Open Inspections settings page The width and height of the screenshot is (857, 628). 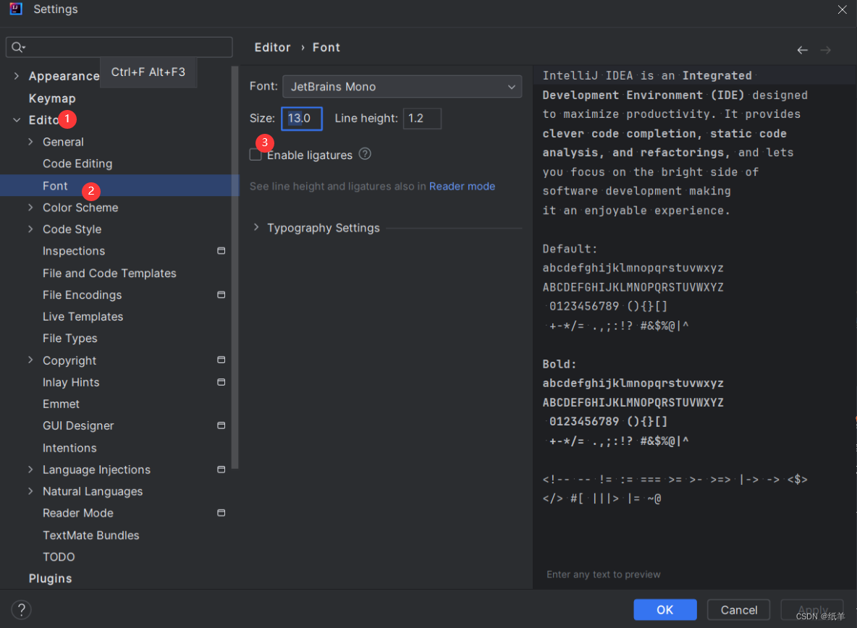click(x=74, y=250)
